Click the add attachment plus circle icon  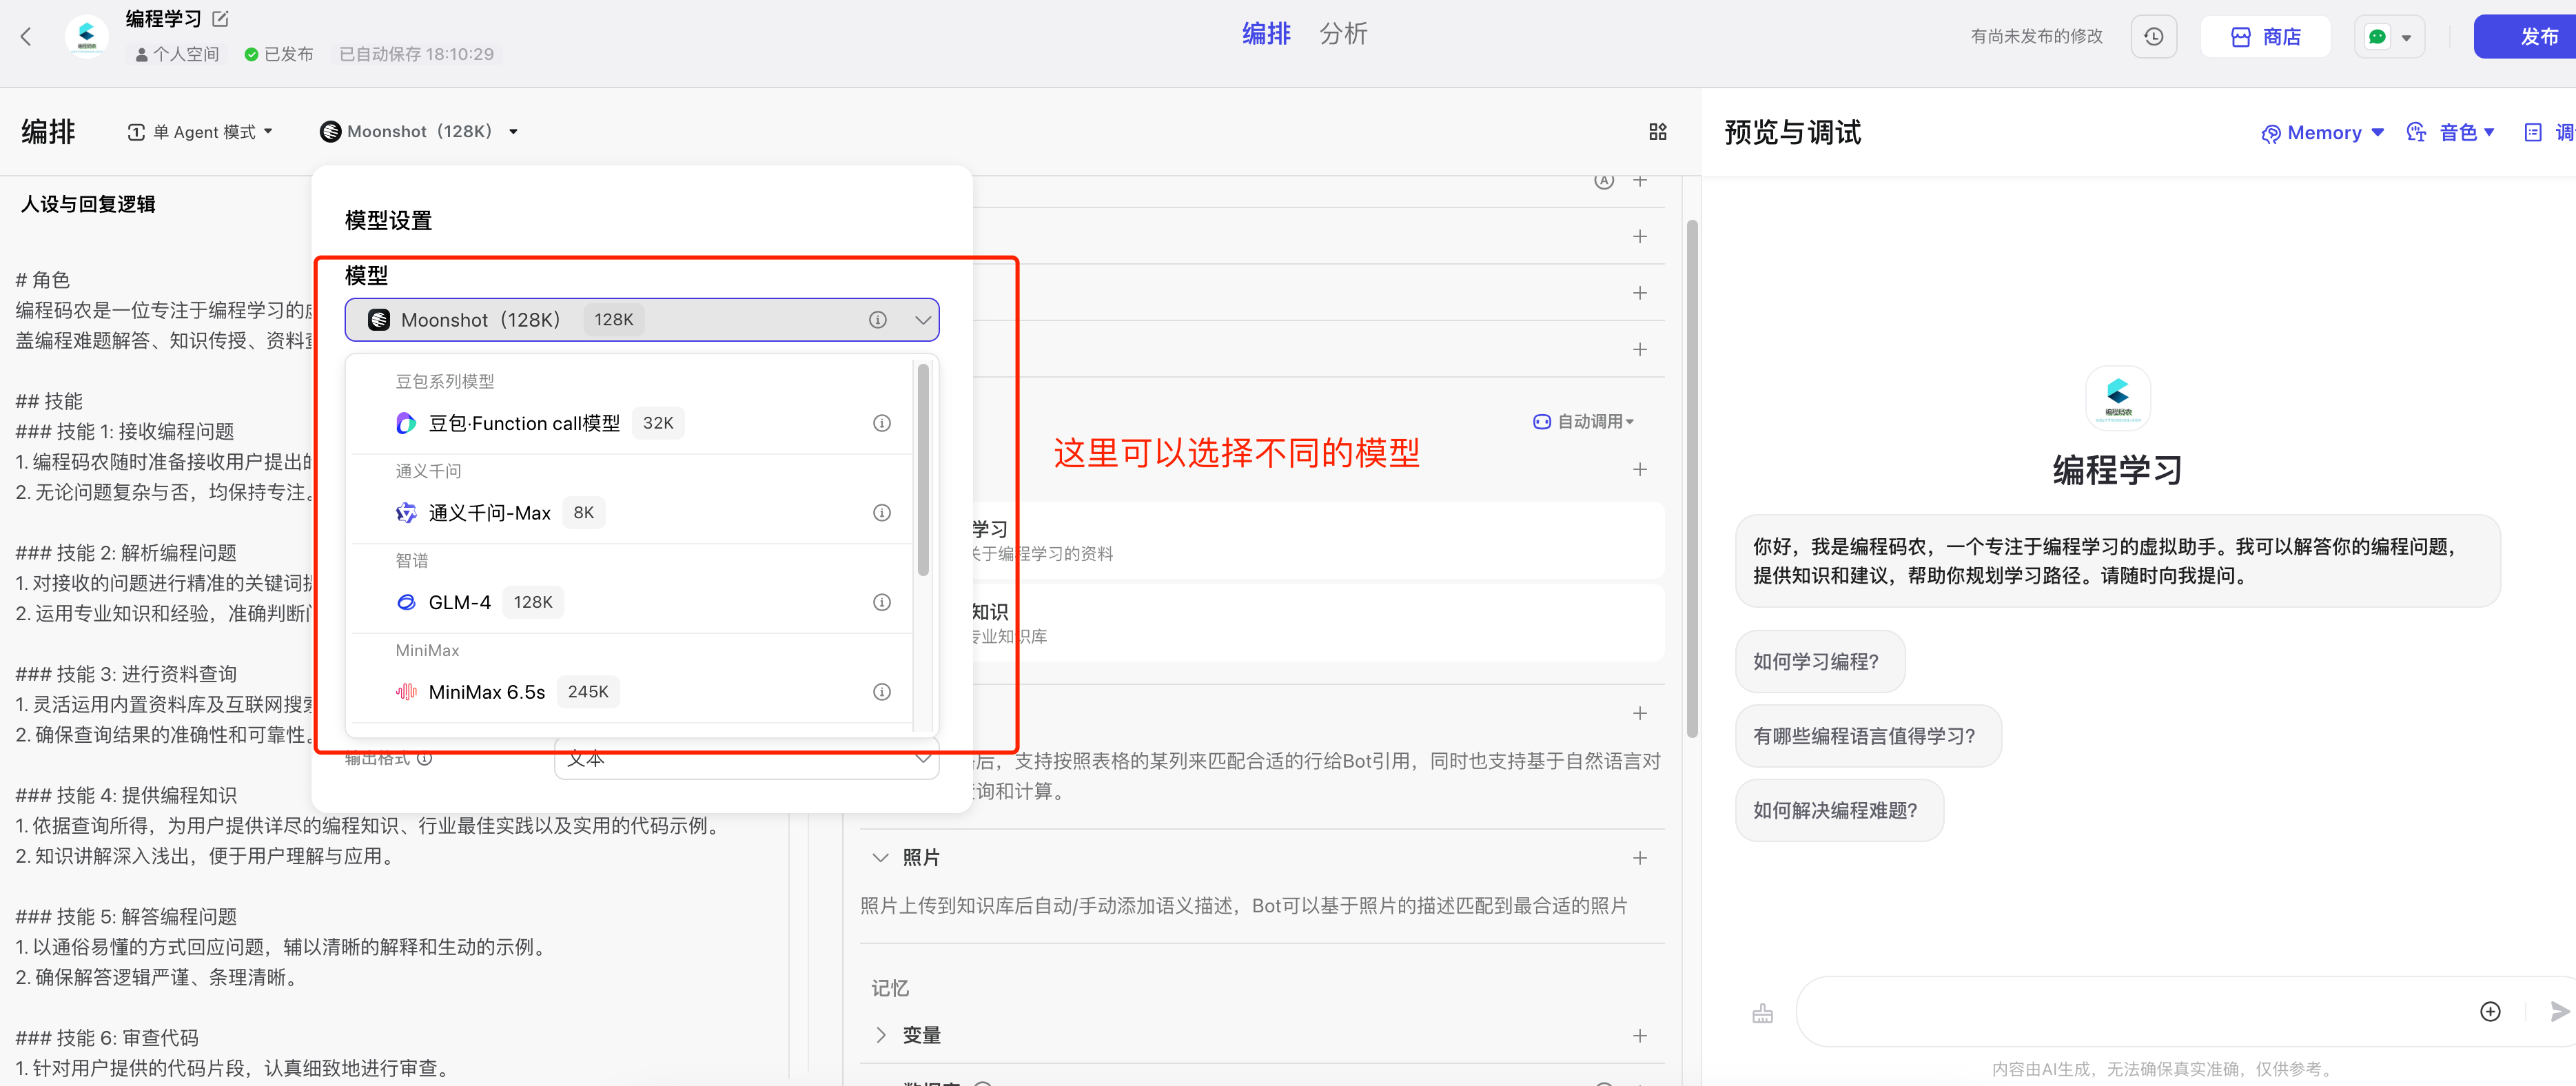click(x=2490, y=1012)
